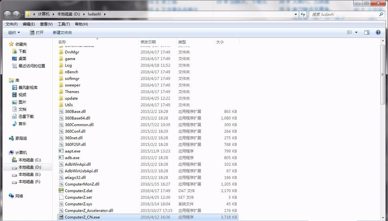Select the softmgr folder icon
This screenshot has height=221, width=388.
pos(61,78)
